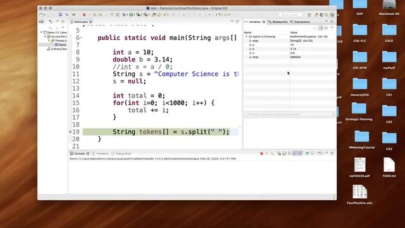Maximize the Console panel
This screenshot has height=228, width=405.
pos(332,153)
